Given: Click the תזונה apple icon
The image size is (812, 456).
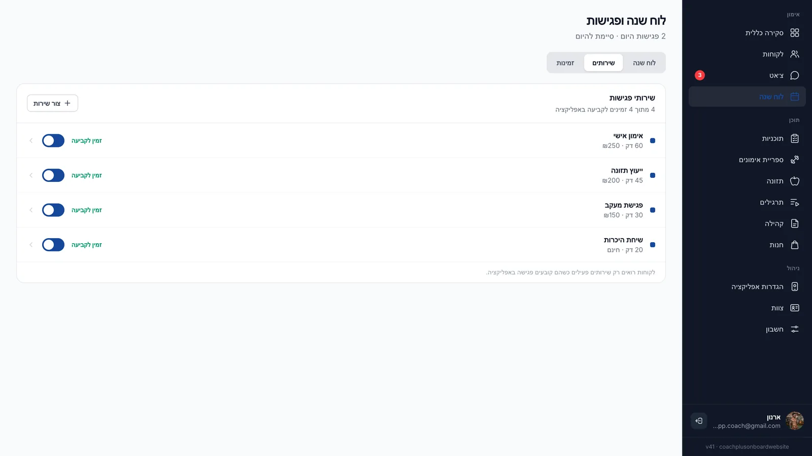Looking at the screenshot, I should pyautogui.click(x=795, y=181).
